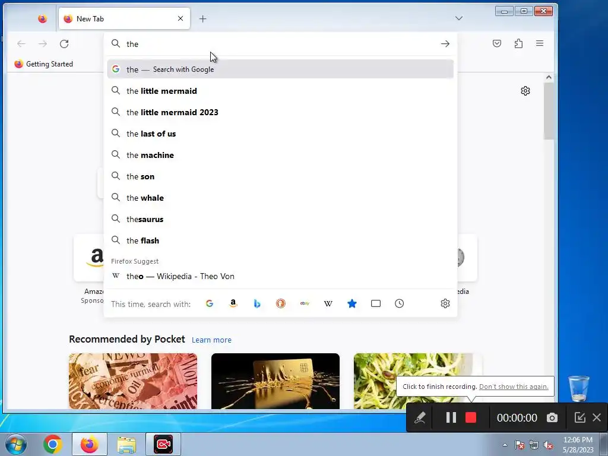Choose the DuckDuckGo one-off search icon

[x=281, y=303]
